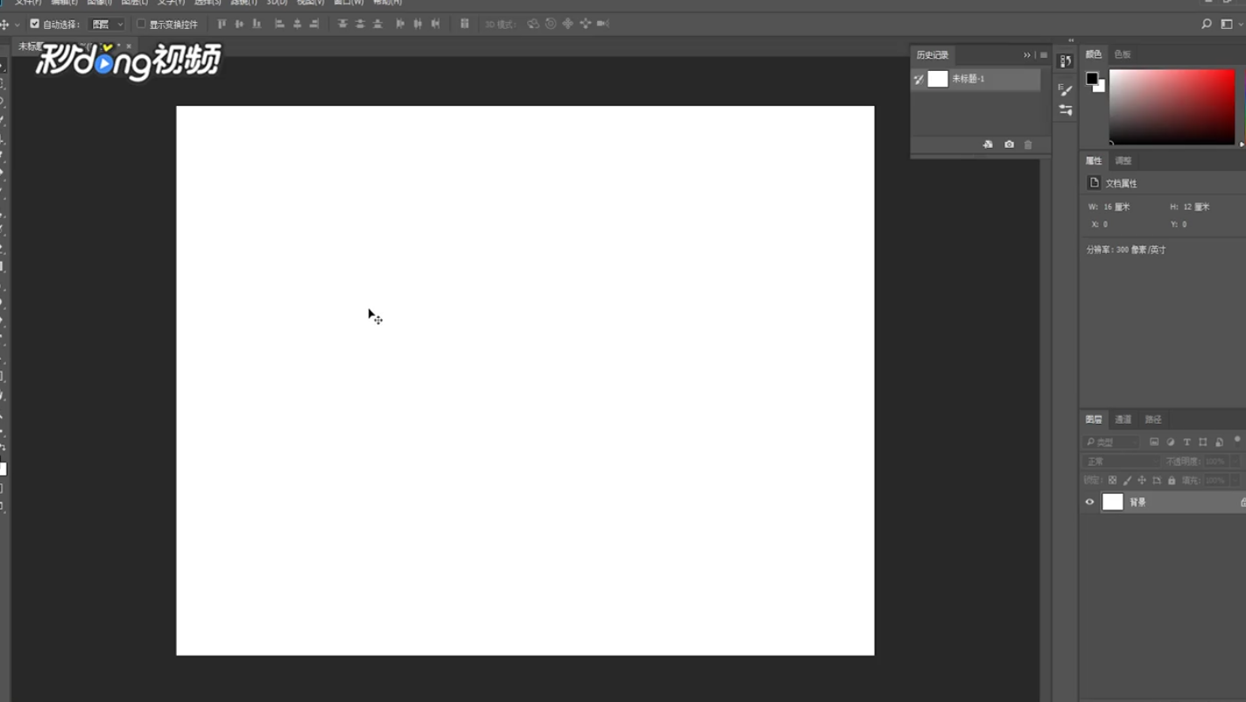The height and width of the screenshot is (702, 1246).
Task: Toggle layer filtering switch on Layers panel
Action: coord(1237,440)
